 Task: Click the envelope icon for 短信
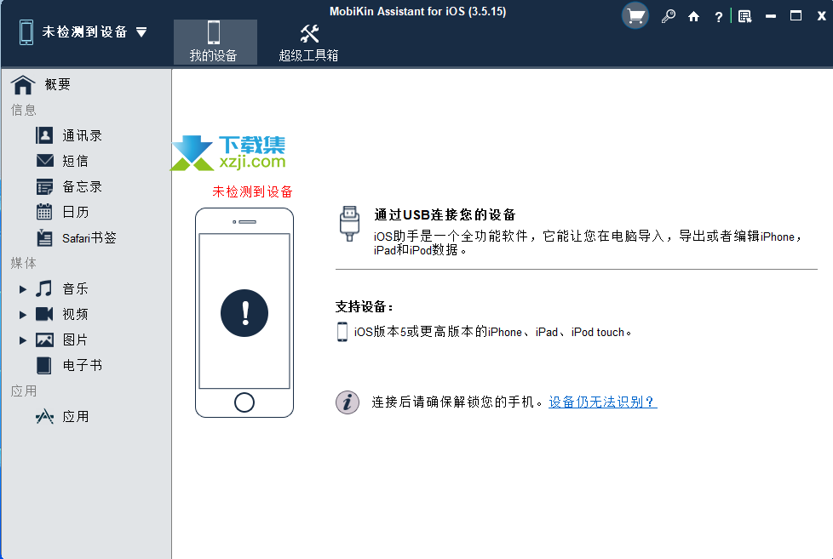click(44, 161)
